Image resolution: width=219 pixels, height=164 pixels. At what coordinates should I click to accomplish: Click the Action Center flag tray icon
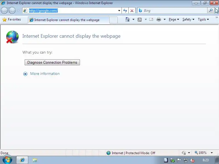(x=179, y=160)
